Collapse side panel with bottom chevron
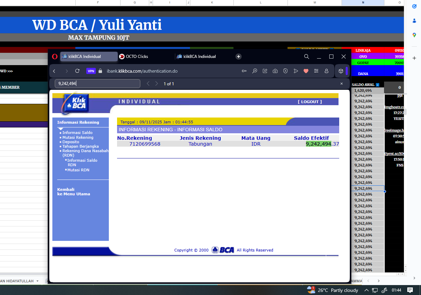This screenshot has height=295, width=421. tap(414, 278)
